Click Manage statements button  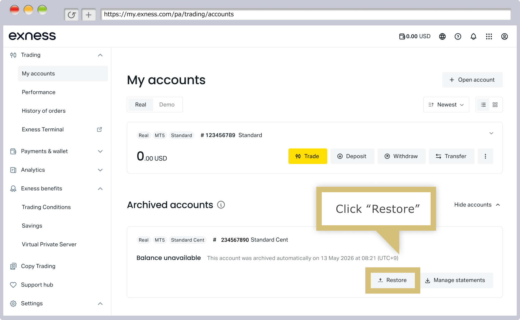pyautogui.click(x=456, y=280)
